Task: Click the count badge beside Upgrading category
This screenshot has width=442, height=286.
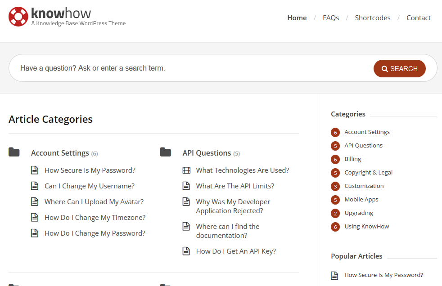Action: click(335, 213)
